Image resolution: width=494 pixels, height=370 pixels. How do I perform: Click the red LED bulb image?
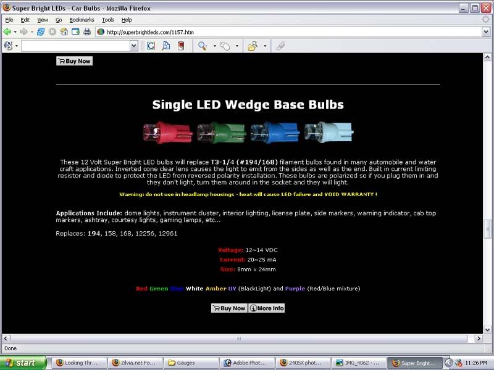pyautogui.click(x=167, y=133)
